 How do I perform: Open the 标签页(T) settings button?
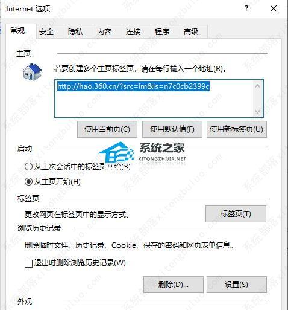pos(236,214)
